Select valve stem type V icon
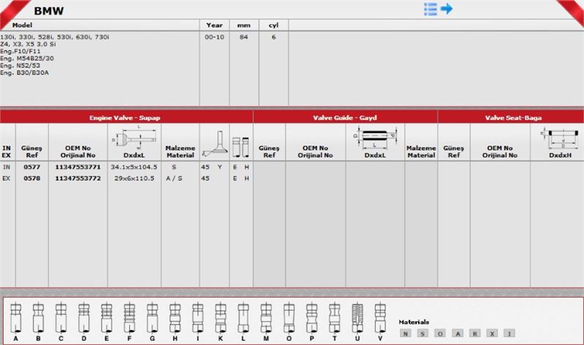Screen dimensions: 584x345 point(380,318)
